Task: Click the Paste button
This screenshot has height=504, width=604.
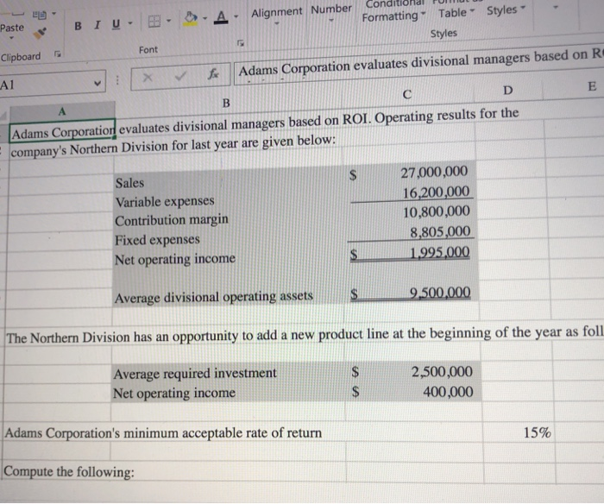Action: click(11, 28)
